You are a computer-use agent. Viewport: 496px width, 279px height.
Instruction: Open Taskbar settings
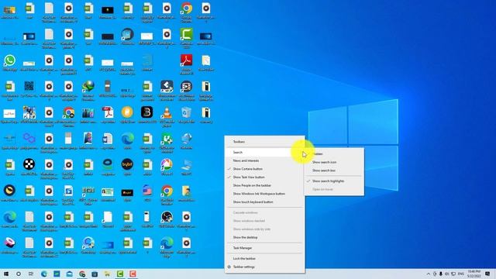pos(264,267)
